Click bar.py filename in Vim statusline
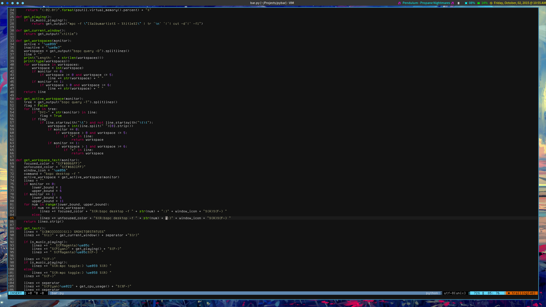 pyautogui.click(x=58, y=293)
